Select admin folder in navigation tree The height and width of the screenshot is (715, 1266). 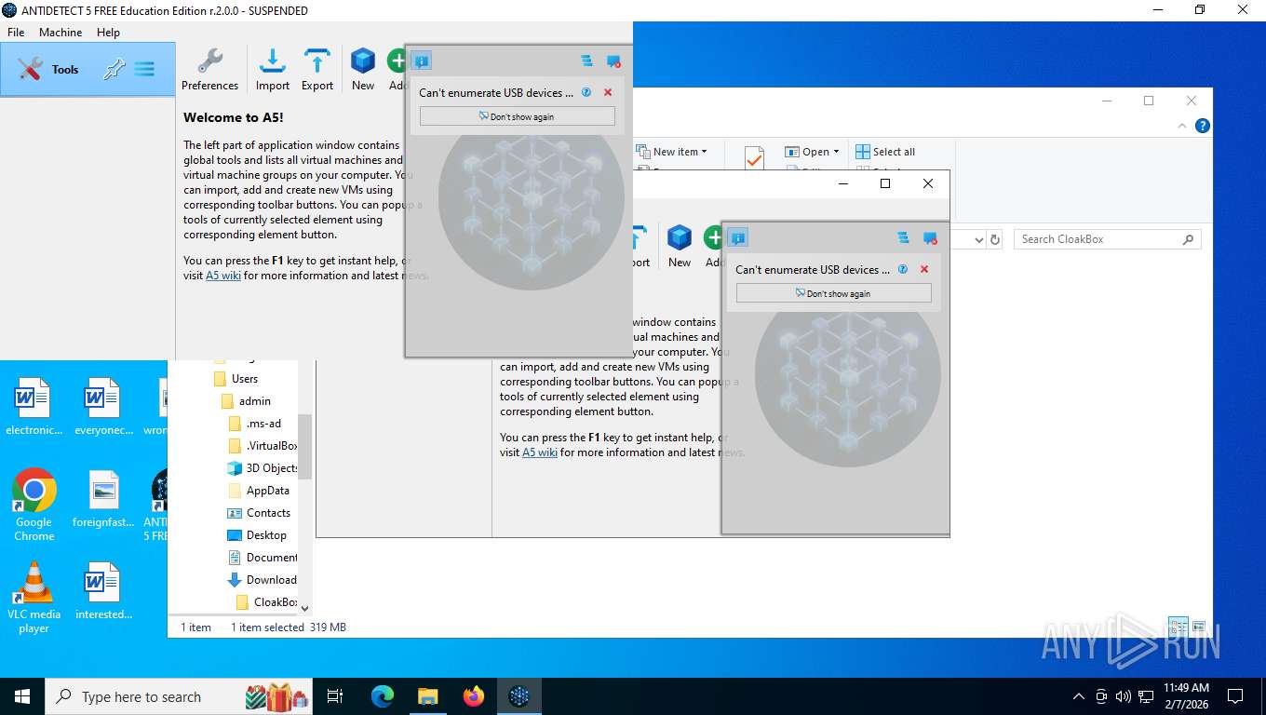[245, 401]
